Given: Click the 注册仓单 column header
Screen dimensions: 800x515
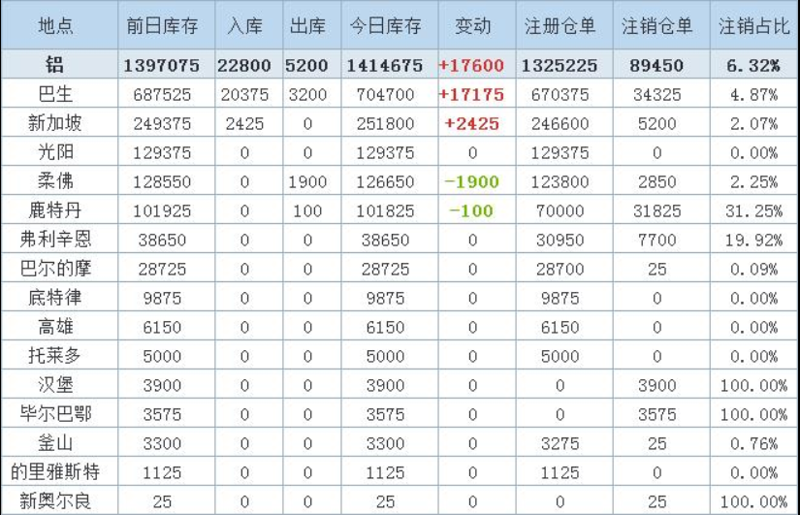Looking at the screenshot, I should pos(560,26).
